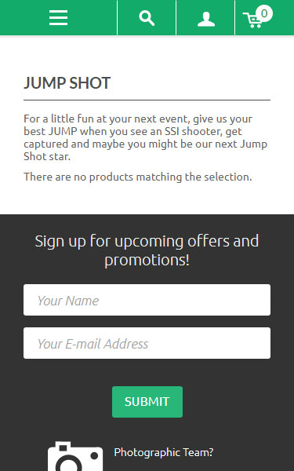Click 'For a little fun' opening text
The height and width of the screenshot is (471, 294).
tap(60, 119)
